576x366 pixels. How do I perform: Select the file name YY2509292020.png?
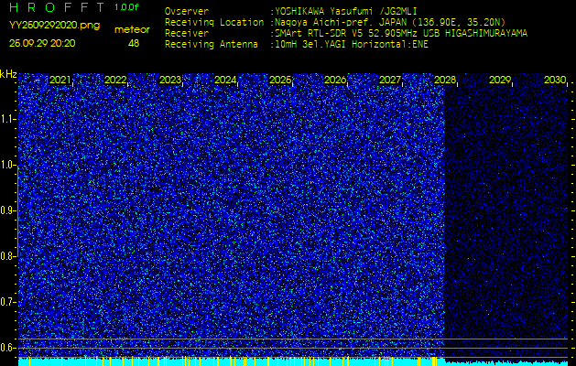(x=54, y=26)
